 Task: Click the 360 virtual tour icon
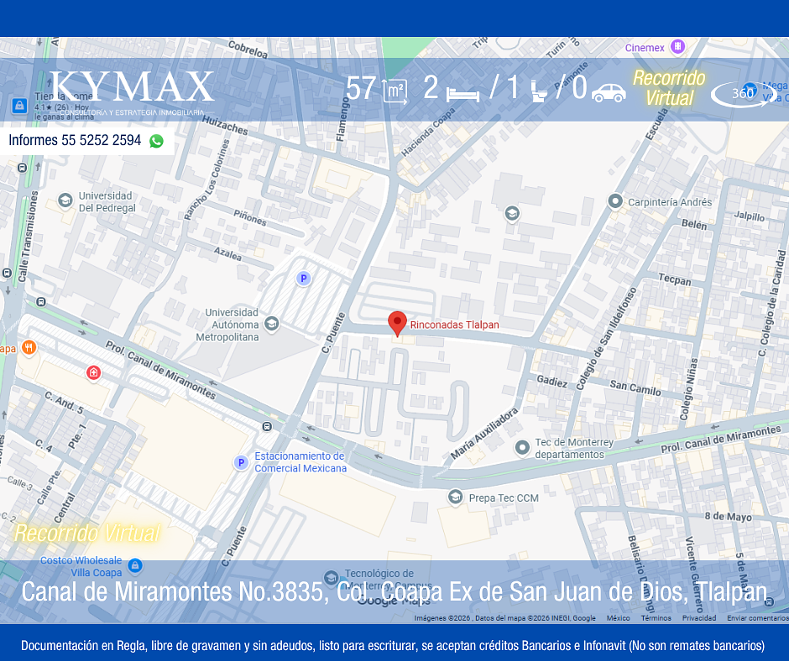tap(744, 94)
